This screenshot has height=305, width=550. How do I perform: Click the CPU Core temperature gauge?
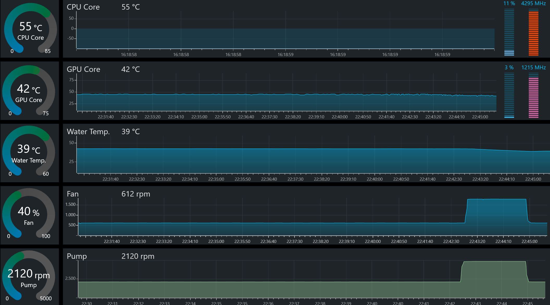pyautogui.click(x=30, y=29)
